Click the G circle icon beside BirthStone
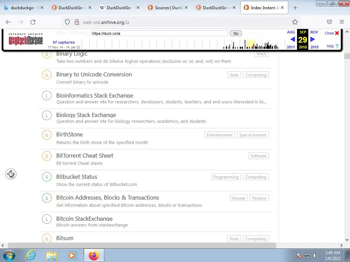The height and width of the screenshot is (262, 350). (x=46, y=135)
